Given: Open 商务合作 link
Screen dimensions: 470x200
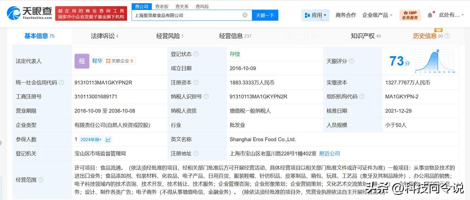Looking at the screenshot, I should coord(346,15).
